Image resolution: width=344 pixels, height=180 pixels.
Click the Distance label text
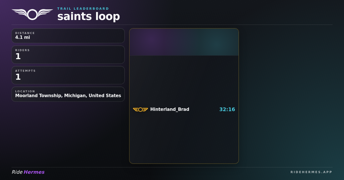[25, 33]
